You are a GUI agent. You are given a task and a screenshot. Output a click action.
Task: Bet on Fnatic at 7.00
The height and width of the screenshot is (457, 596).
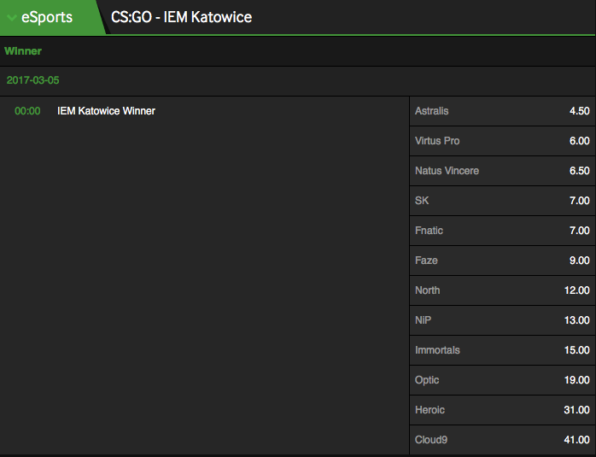click(x=502, y=231)
